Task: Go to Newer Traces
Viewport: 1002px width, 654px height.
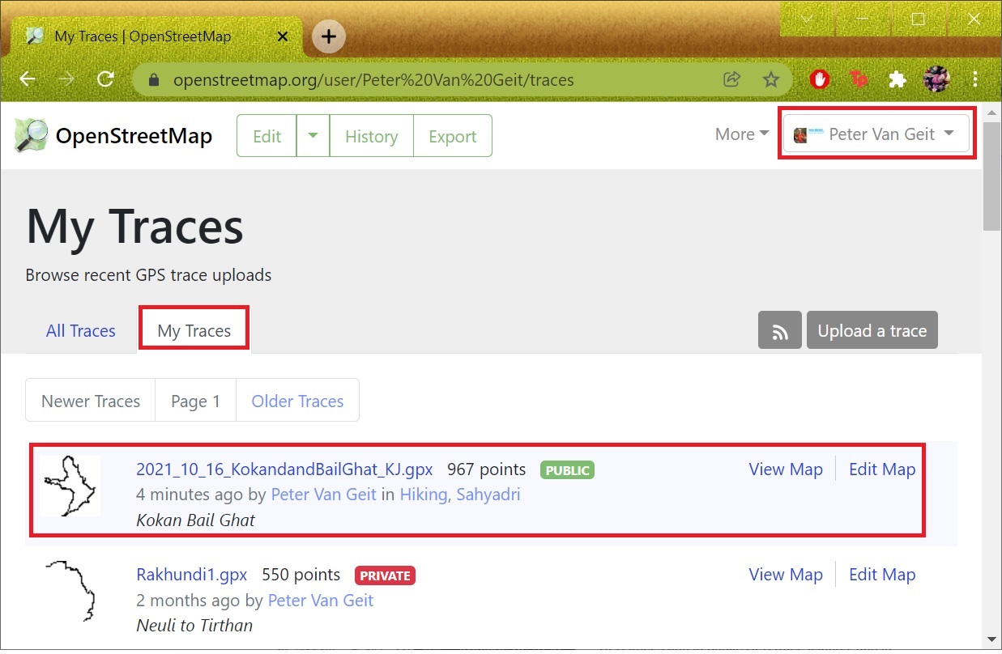Action: pyautogui.click(x=91, y=401)
